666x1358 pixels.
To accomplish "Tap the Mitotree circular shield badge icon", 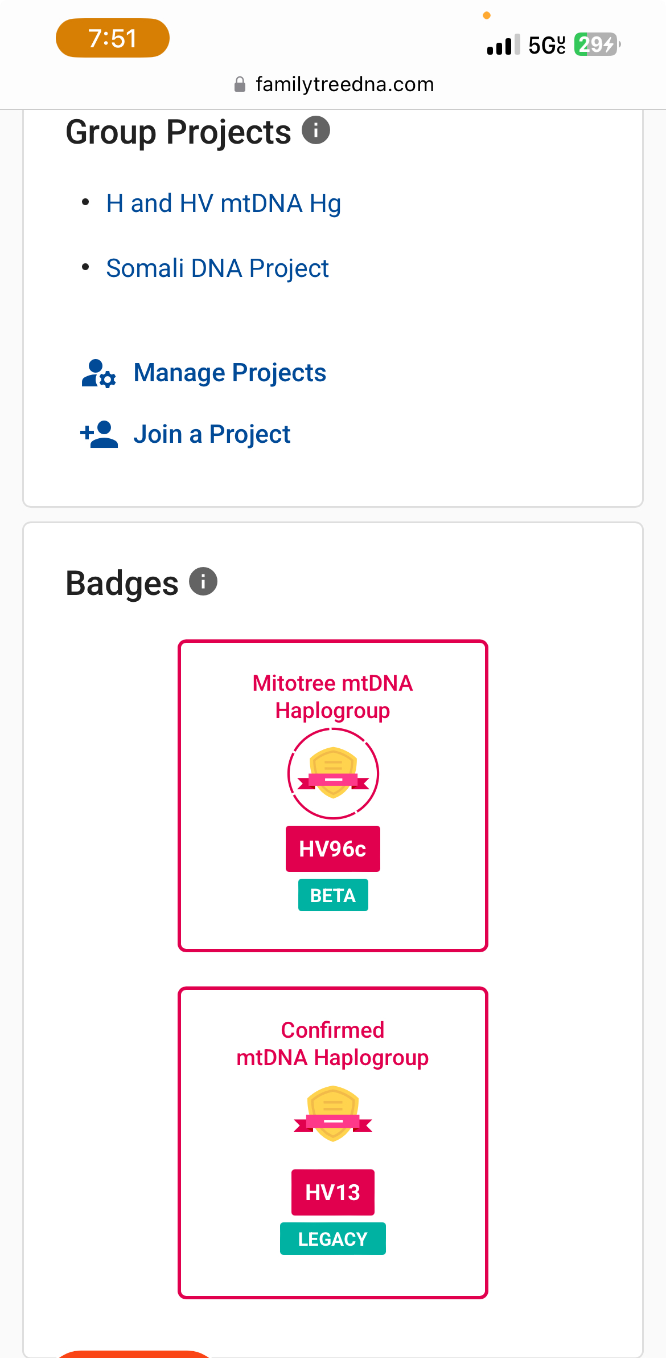I will [x=333, y=773].
